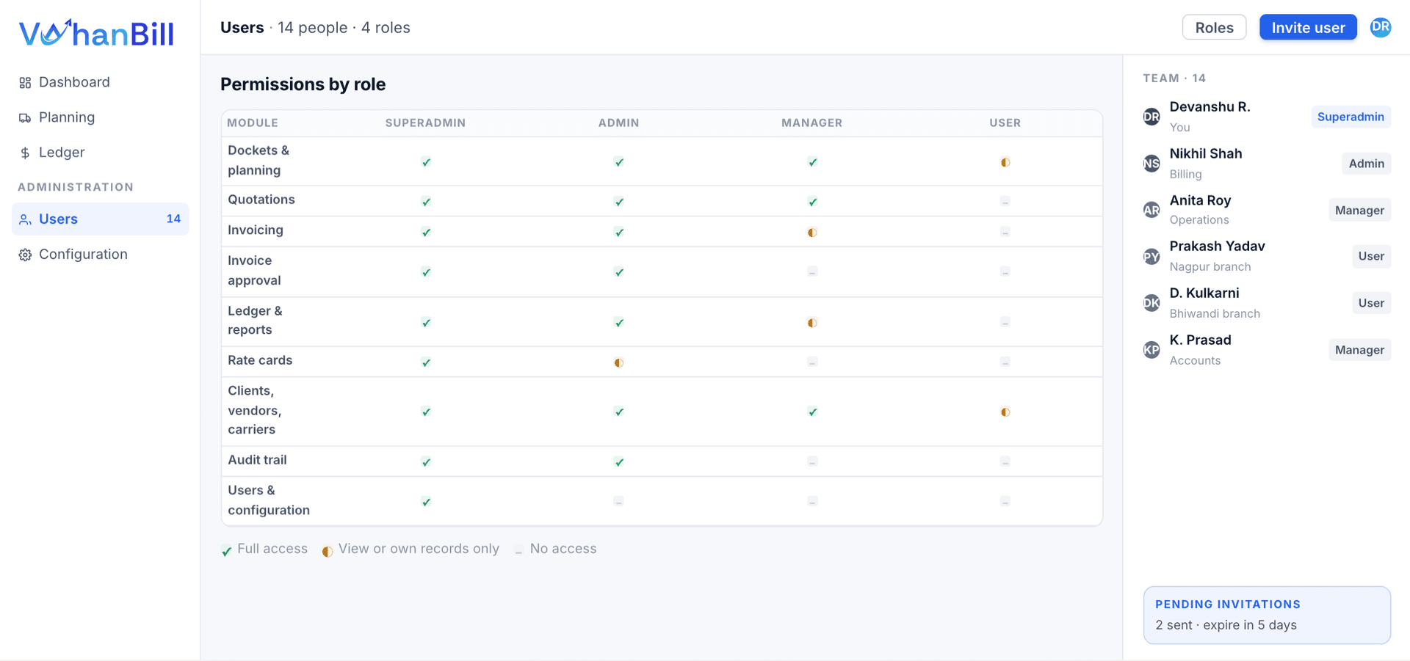Click Nikhil Shah's Admin badge

coord(1366,164)
